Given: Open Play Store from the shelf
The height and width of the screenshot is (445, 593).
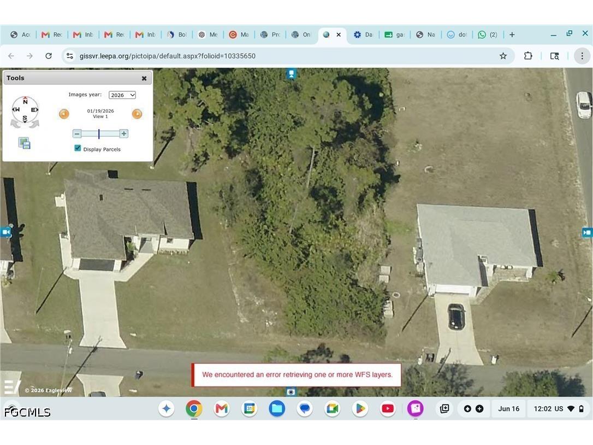Looking at the screenshot, I should tap(360, 408).
